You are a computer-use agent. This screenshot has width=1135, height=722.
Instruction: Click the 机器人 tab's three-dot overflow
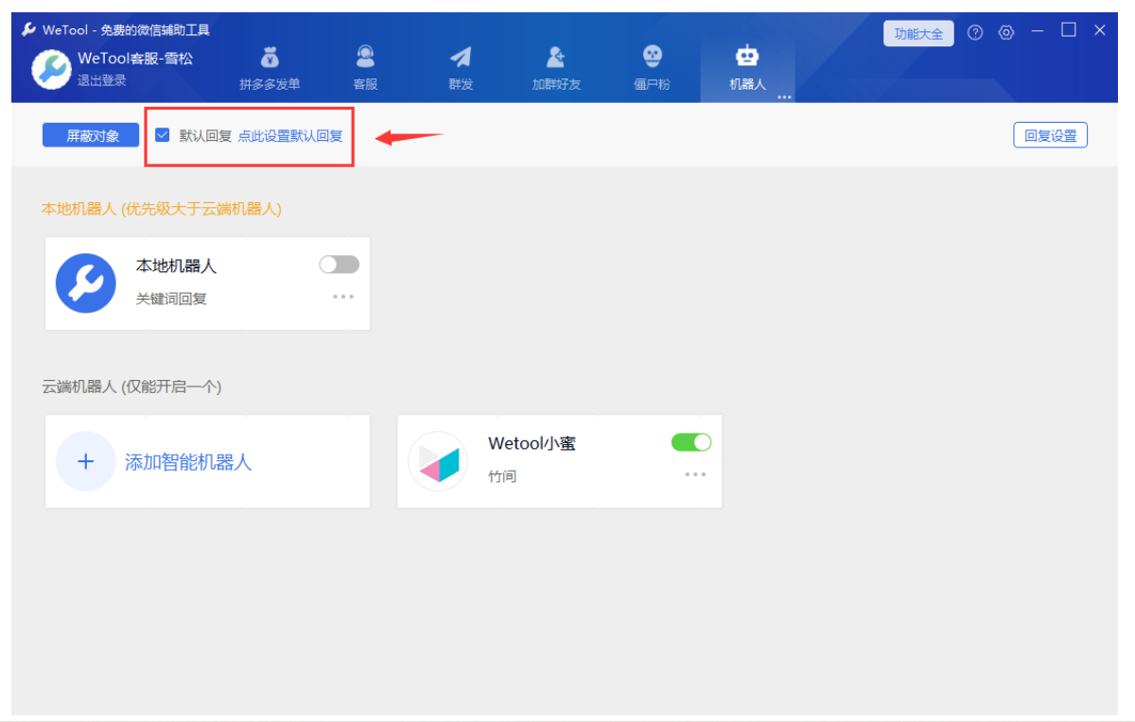click(x=784, y=96)
